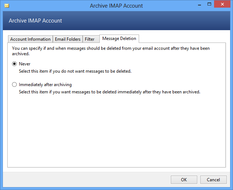Click the window title bar text
This screenshot has height=190, width=233.
click(x=116, y=6)
